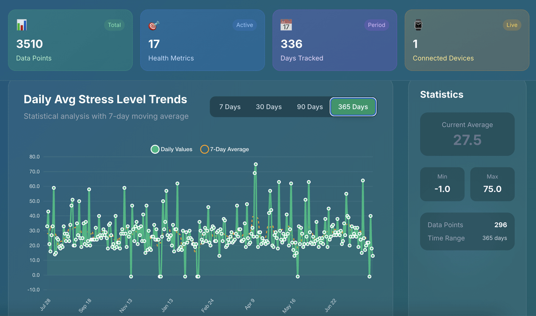Select the 7 Days range
The width and height of the screenshot is (536, 316).
pos(230,107)
